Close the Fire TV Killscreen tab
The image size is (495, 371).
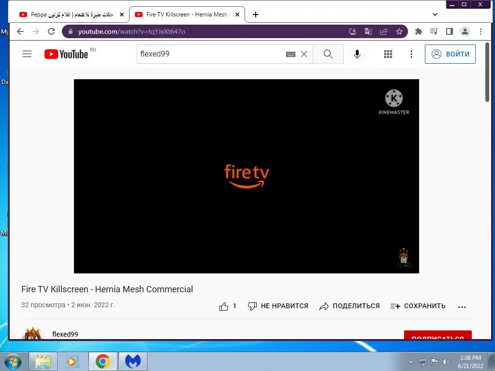(237, 14)
